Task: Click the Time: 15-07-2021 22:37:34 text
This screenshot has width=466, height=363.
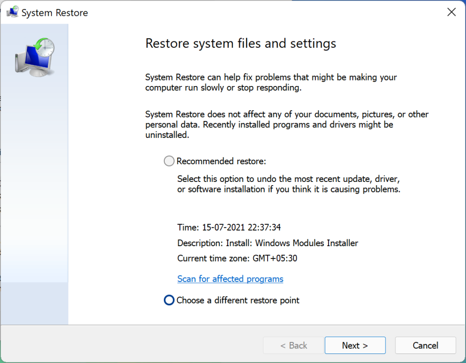Action: [x=229, y=227]
